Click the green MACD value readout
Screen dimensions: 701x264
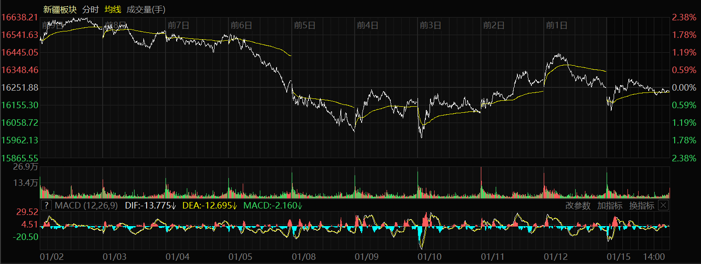tap(273, 206)
